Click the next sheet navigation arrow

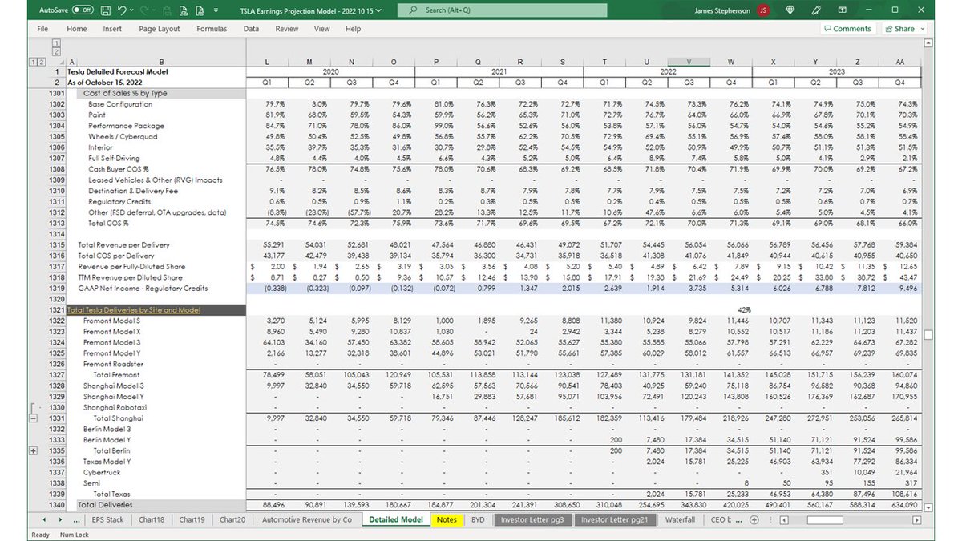[x=60, y=520]
